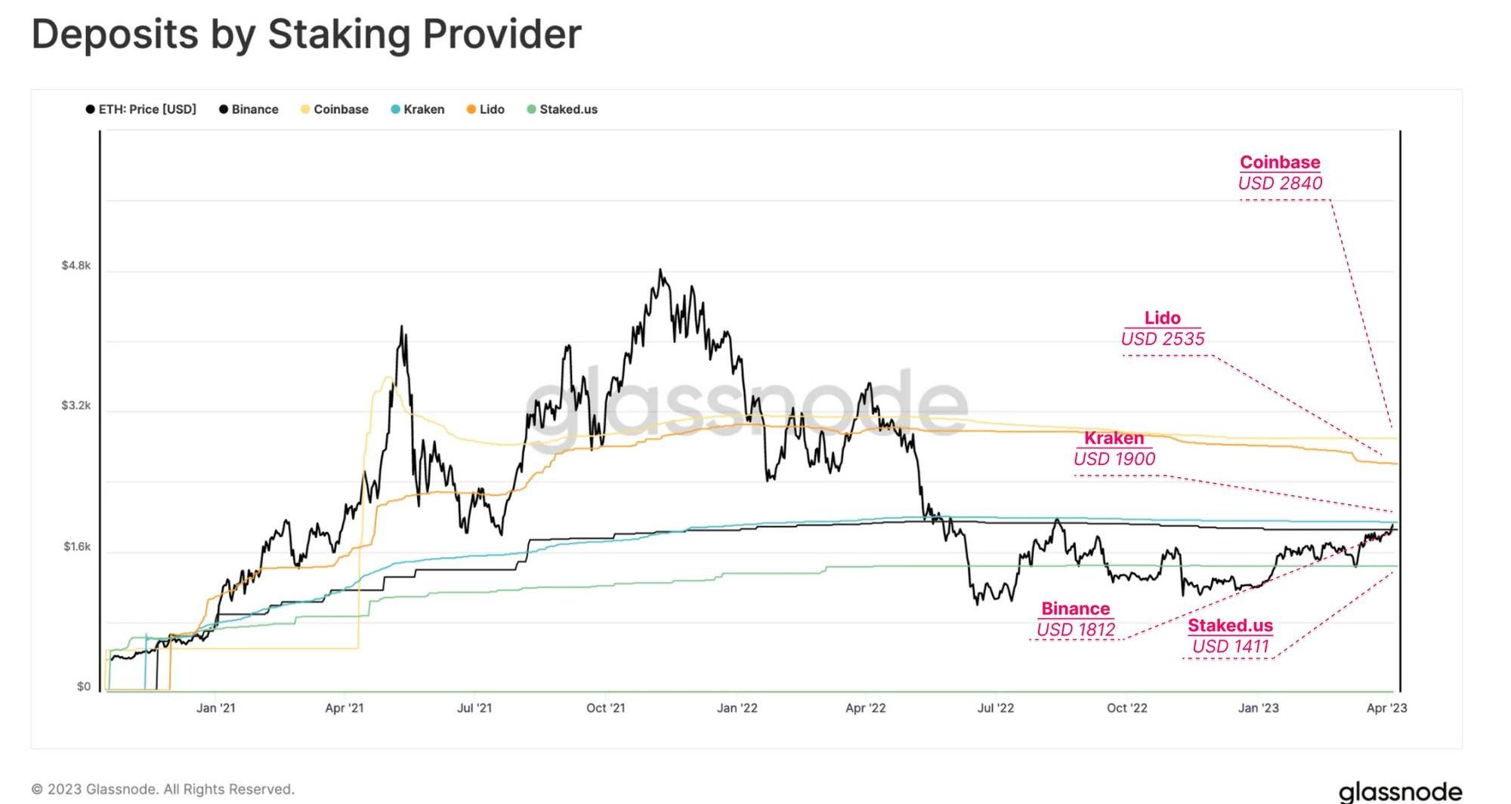Click the glassnode logo at bottom right
The width and height of the screenshot is (1511, 804).
click(1400, 791)
